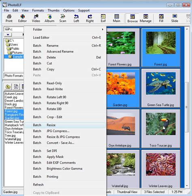Select Batch Copy entry
Screen dimensions: 192x196
click(x=65, y=69)
